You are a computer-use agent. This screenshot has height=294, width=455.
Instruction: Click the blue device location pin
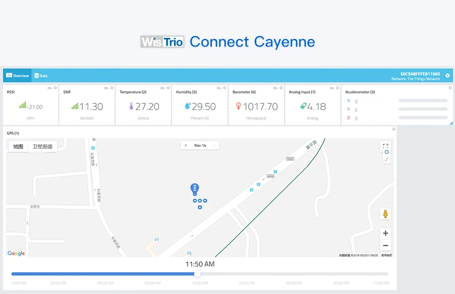pos(195,189)
